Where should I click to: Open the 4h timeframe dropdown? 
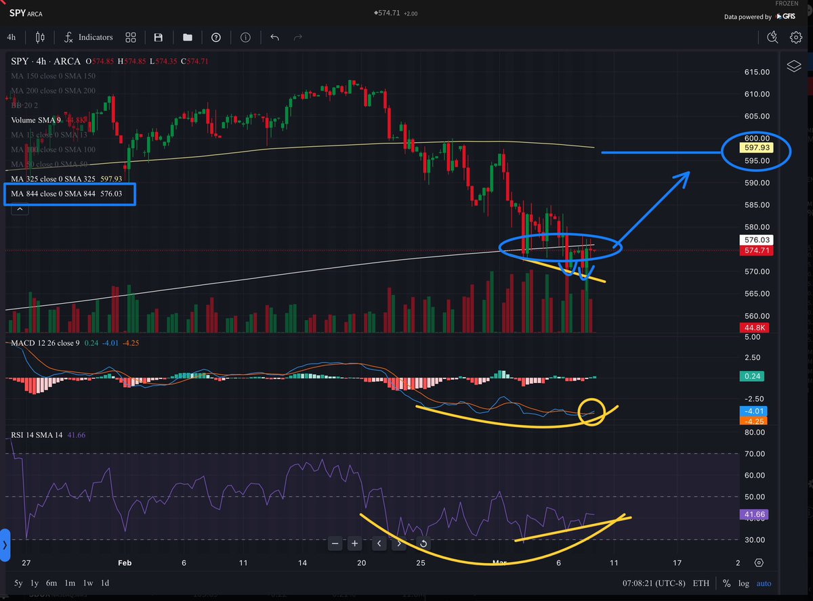coord(12,38)
